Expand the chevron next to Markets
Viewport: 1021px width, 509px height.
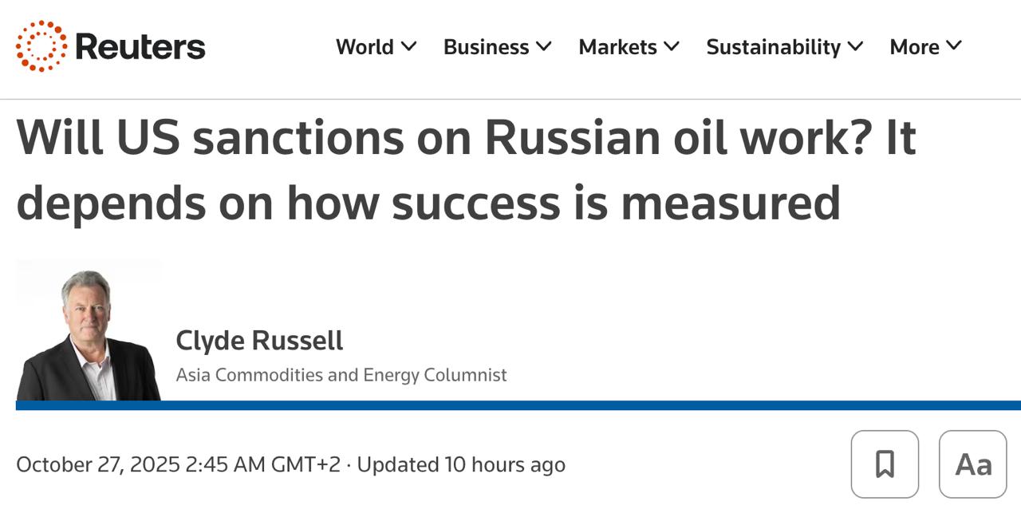point(672,46)
